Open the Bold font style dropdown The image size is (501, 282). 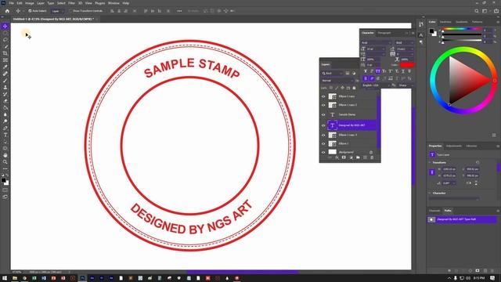pyautogui.click(x=405, y=42)
